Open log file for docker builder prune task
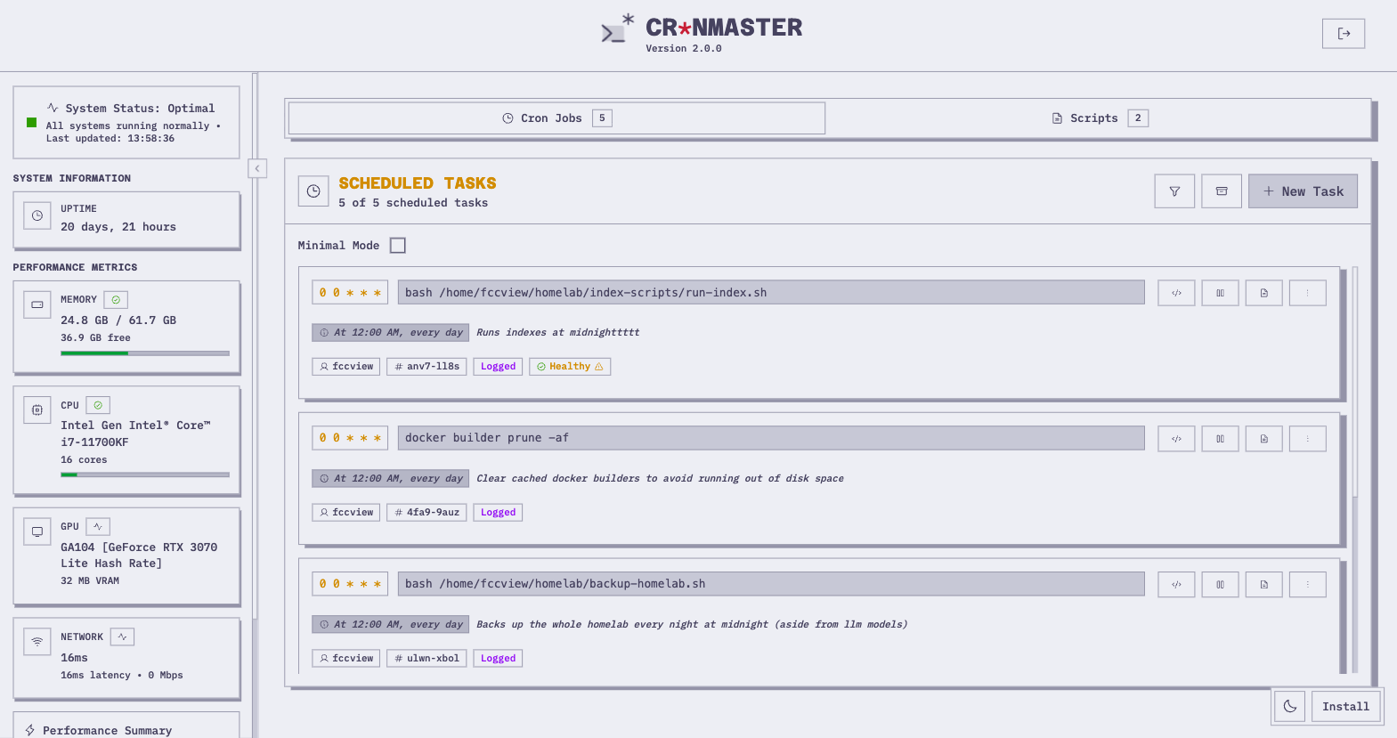Screen dimensions: 1397x738 click(1263, 439)
